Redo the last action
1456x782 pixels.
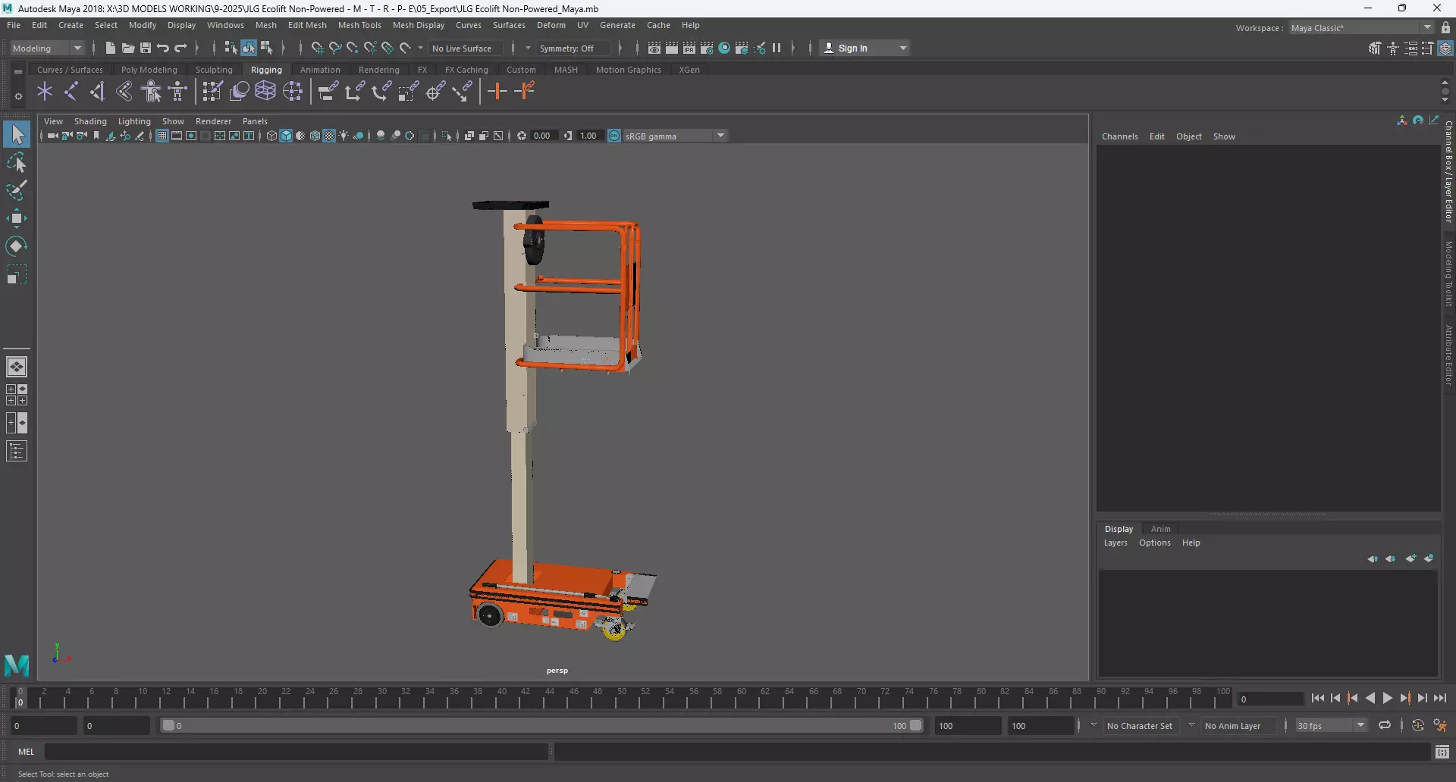click(180, 48)
